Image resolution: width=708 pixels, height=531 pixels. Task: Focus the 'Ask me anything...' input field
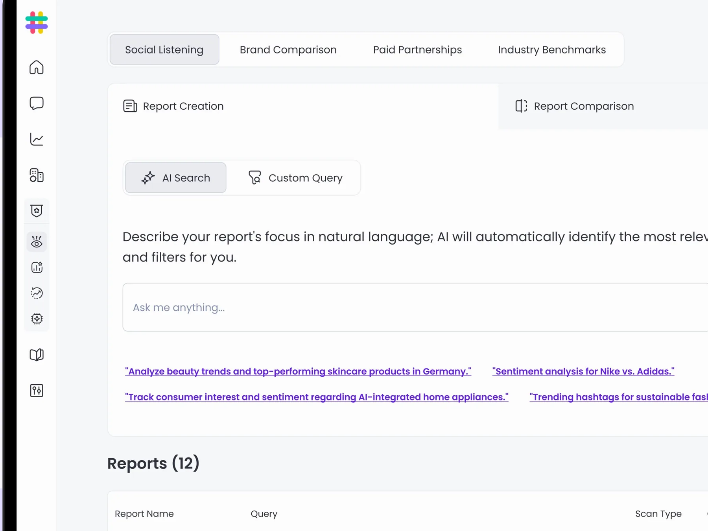click(415, 307)
